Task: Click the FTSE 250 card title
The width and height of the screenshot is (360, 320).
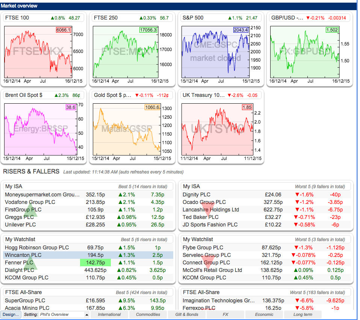Action: pos(106,18)
